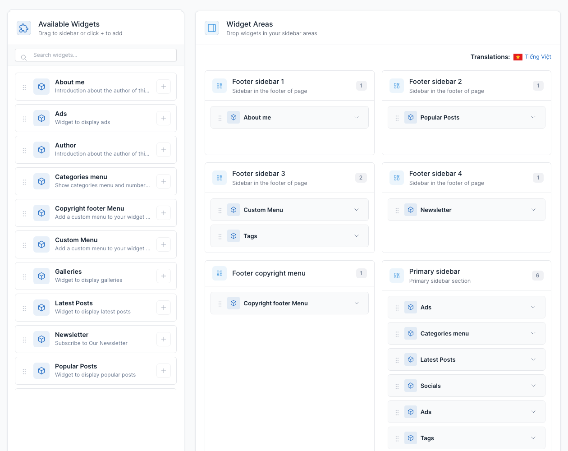
Task: Click 'Widget to display galleries' description
Action: coord(88,280)
